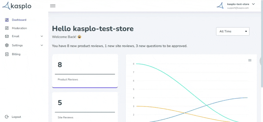The height and width of the screenshot is (122, 263).
Task: Go to Moderation in sidebar
Action: 19,28
